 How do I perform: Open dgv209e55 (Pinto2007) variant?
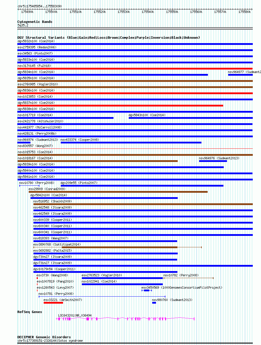point(142,186)
